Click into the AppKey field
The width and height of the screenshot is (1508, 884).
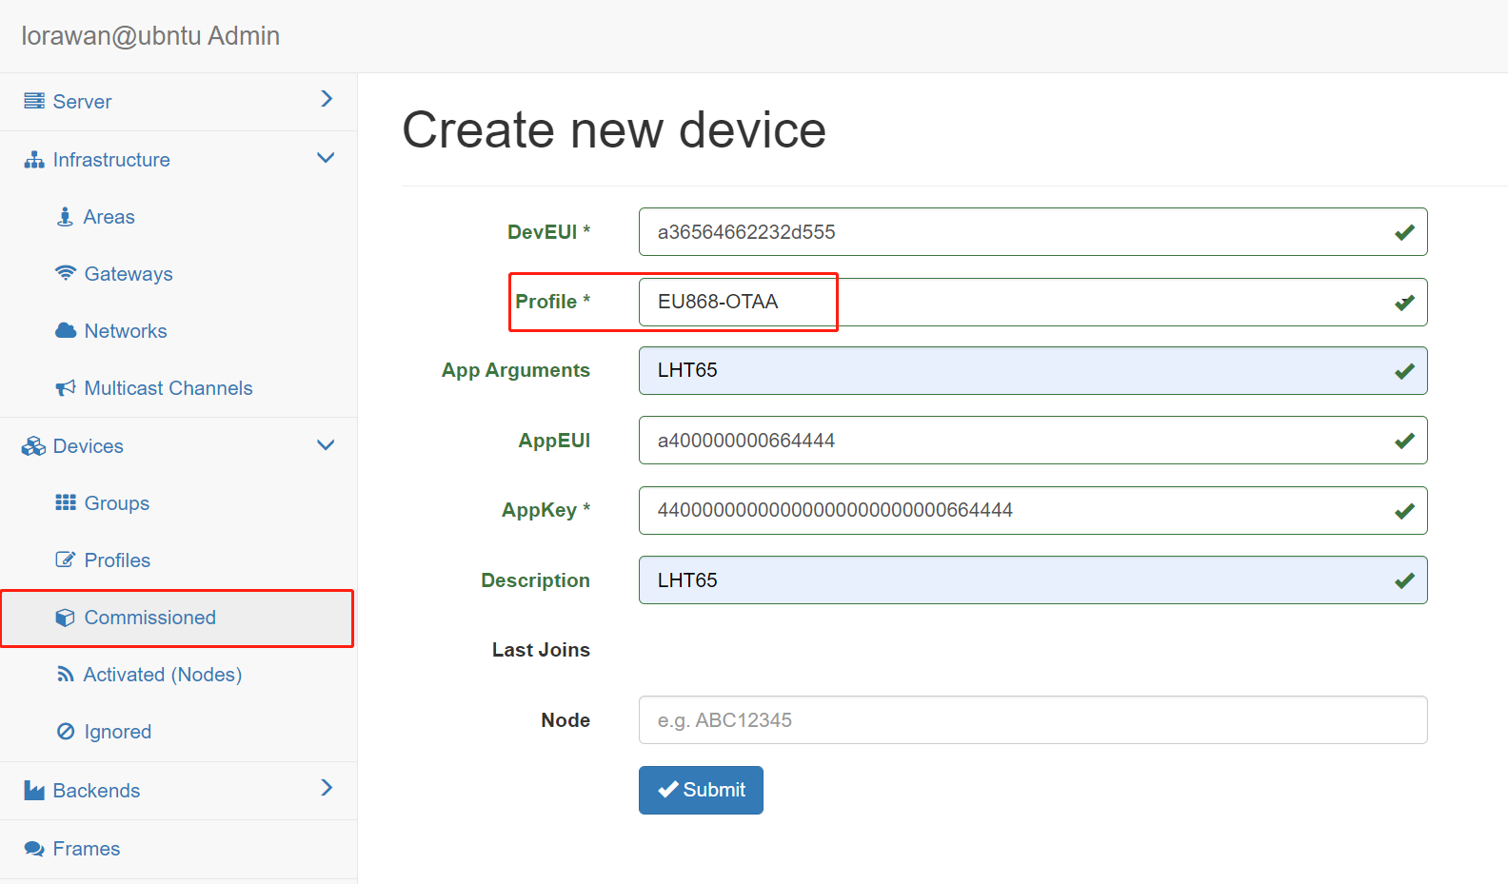(1033, 511)
